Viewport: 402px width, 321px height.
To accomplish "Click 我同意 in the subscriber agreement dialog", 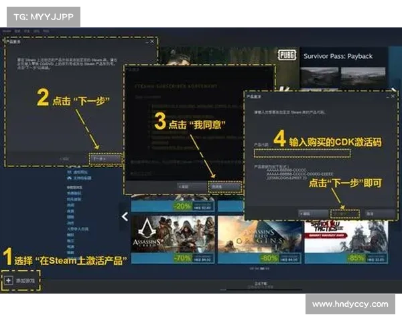I will [x=225, y=187].
